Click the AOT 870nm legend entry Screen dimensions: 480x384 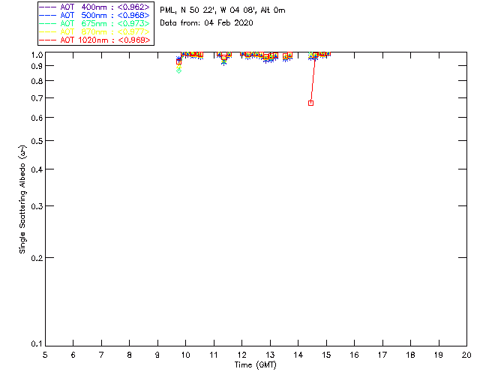(94, 31)
